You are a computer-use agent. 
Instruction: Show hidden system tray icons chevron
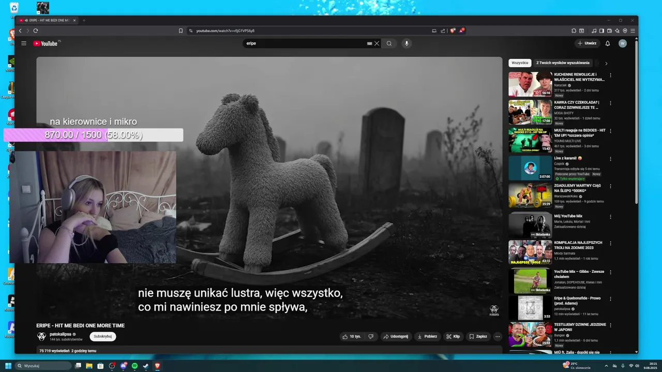pyautogui.click(x=606, y=366)
